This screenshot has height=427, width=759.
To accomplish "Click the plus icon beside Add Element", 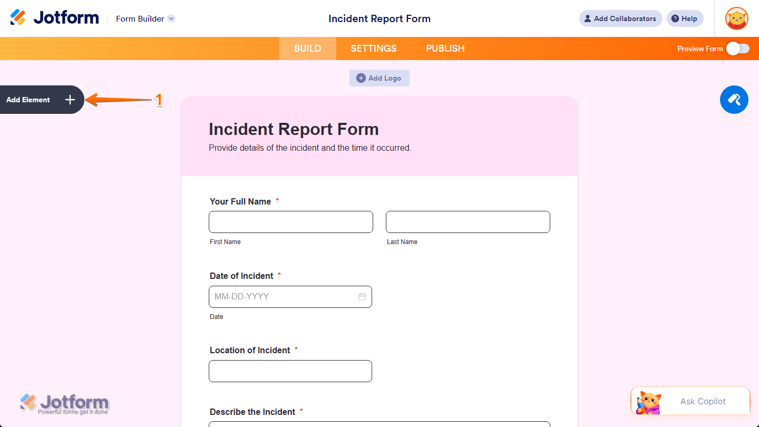I will tap(70, 100).
